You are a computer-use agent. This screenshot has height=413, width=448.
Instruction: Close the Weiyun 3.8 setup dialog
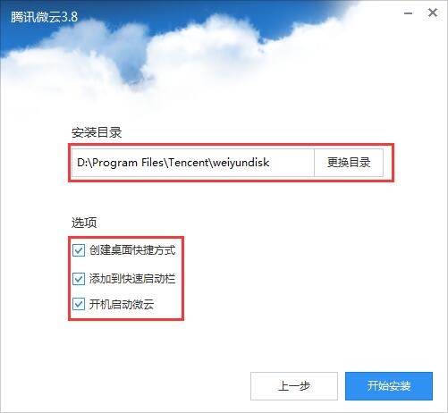coord(433,13)
